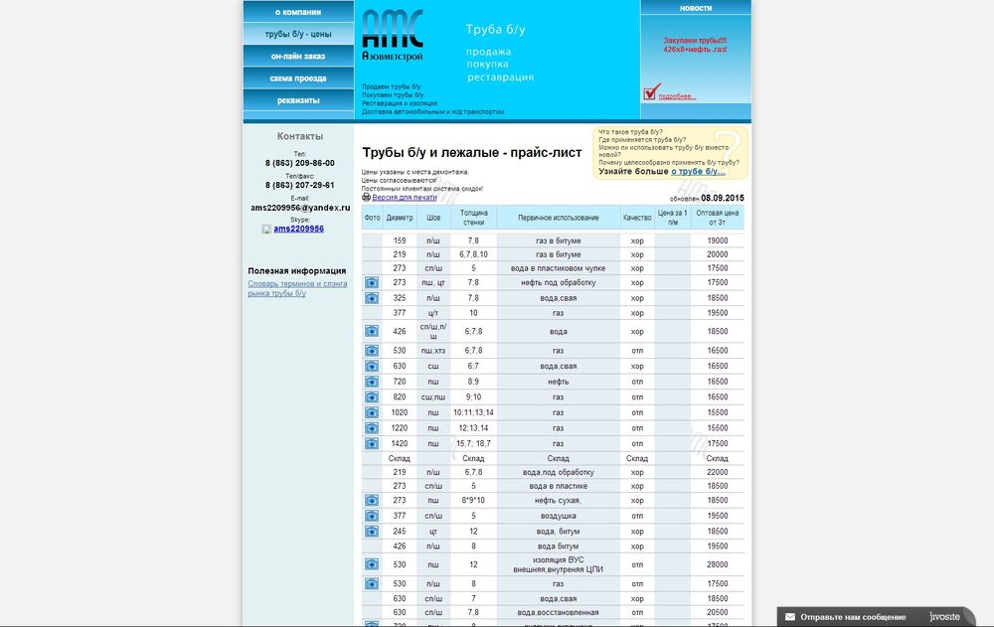Click phone number 8 (863) 209-86-00
This screenshot has height=627, width=994.
300,163
